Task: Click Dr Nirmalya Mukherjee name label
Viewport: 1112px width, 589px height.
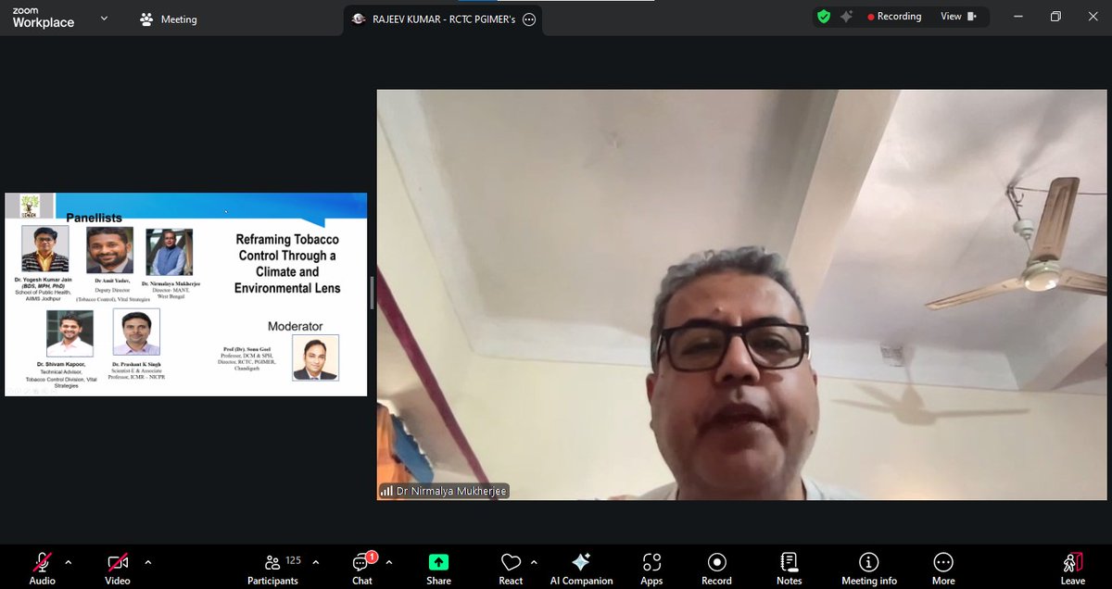Action: click(x=443, y=491)
